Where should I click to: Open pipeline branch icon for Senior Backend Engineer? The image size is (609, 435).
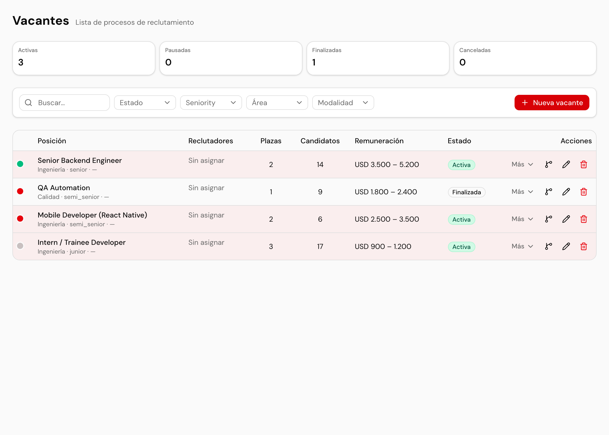(548, 164)
